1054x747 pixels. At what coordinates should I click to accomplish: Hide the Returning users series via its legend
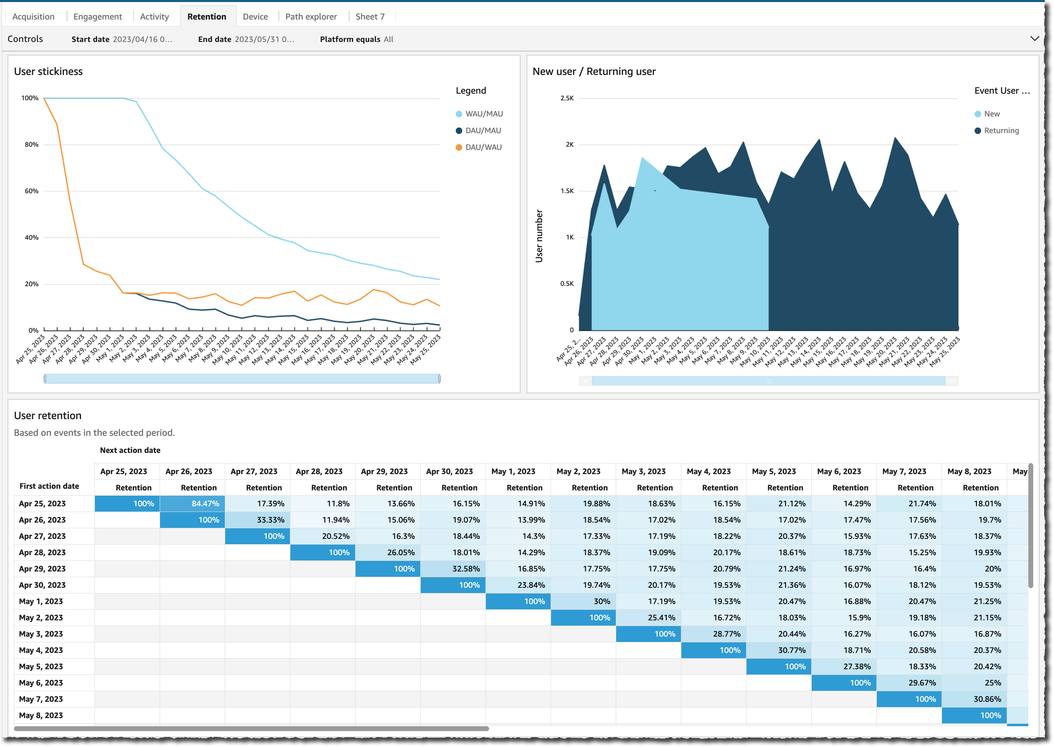tap(1001, 130)
